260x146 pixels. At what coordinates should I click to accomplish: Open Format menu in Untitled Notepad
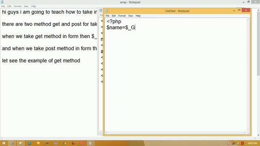coord(122,16)
